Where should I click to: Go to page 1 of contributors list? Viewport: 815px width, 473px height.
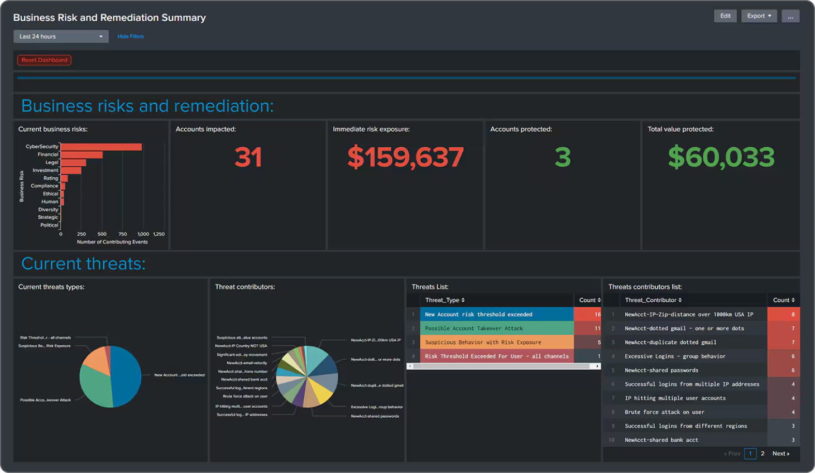coord(750,453)
